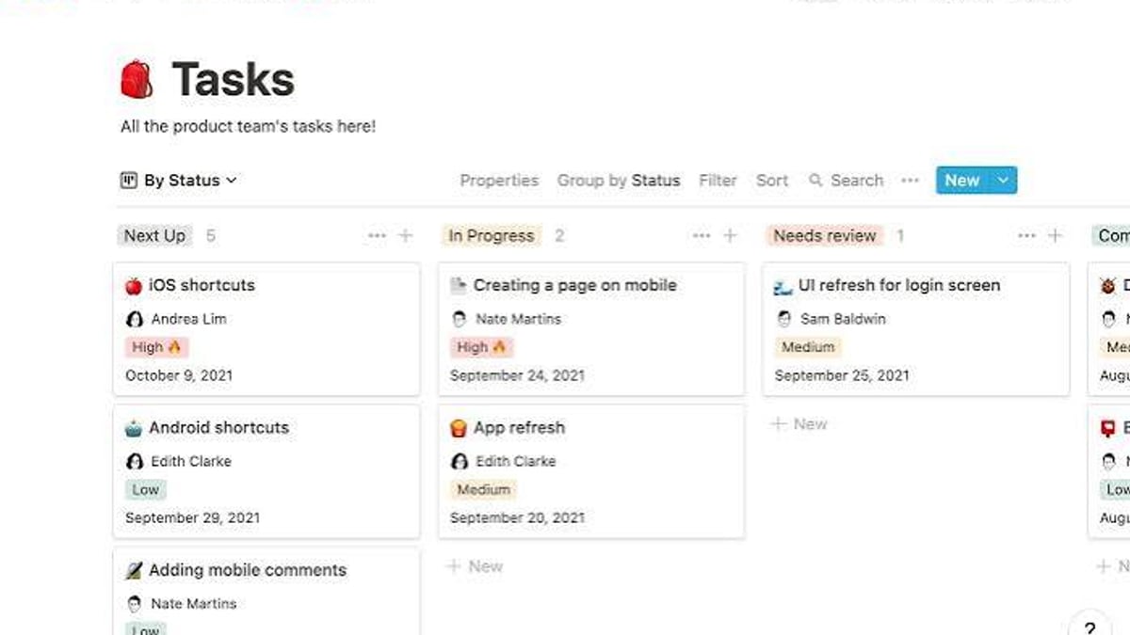Click the page icon on Creating a page
The image size is (1130, 635).
point(459,285)
